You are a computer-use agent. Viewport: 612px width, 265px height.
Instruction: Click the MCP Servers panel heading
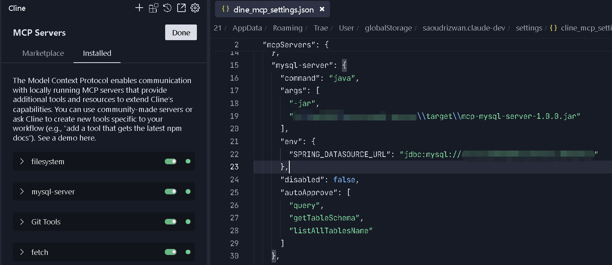click(39, 33)
